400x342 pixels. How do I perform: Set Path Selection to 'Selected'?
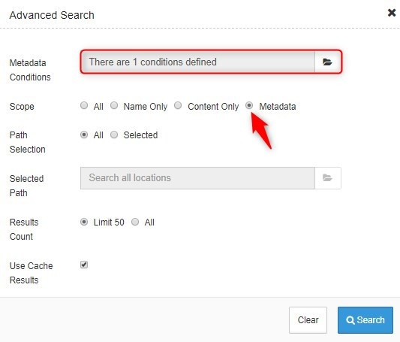click(x=114, y=135)
